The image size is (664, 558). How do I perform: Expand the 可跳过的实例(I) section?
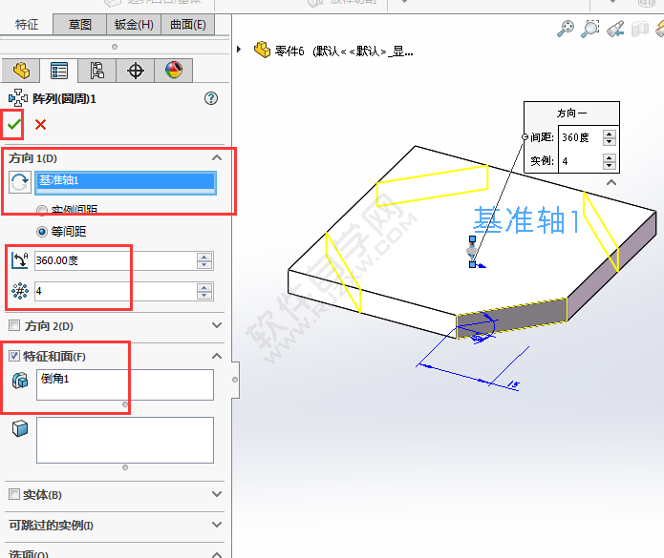[217, 525]
